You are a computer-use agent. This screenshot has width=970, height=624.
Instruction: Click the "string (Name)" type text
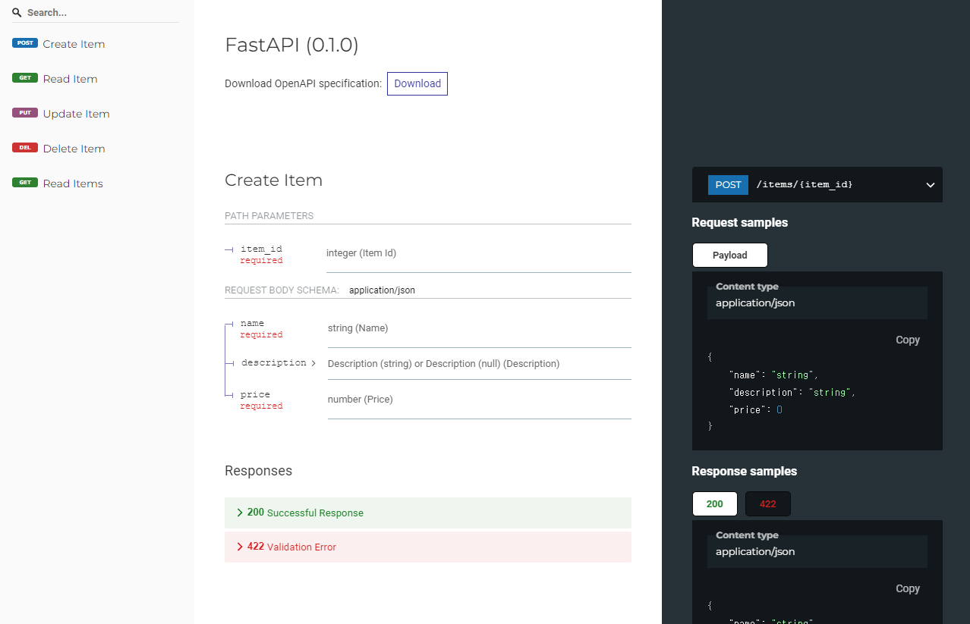click(x=357, y=328)
